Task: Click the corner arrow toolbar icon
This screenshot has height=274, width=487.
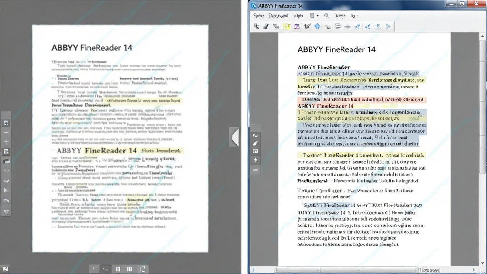Action: coord(327,27)
